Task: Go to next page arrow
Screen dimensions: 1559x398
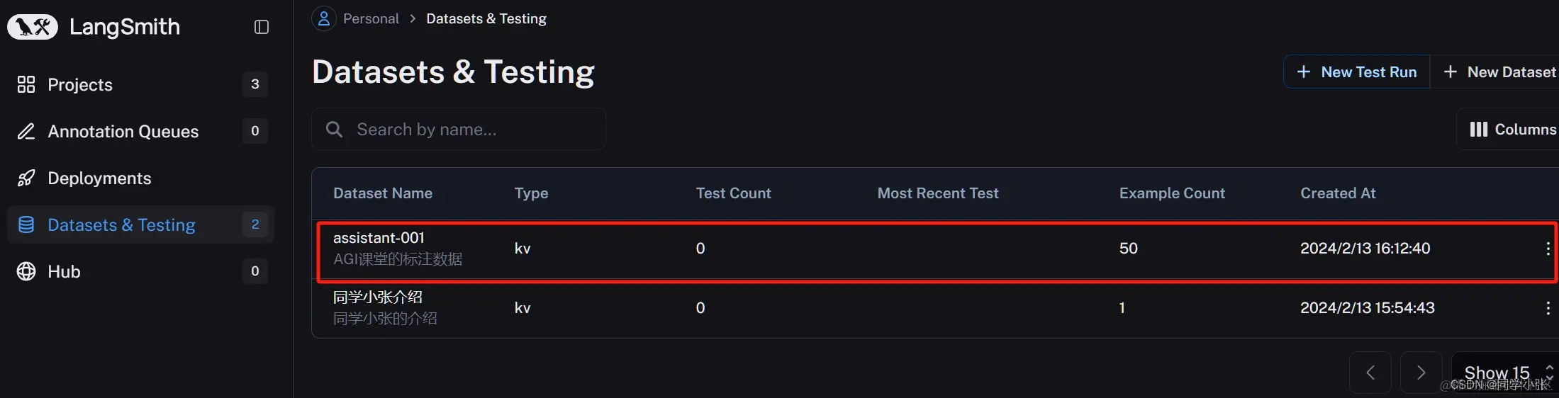Action: pyautogui.click(x=1421, y=373)
